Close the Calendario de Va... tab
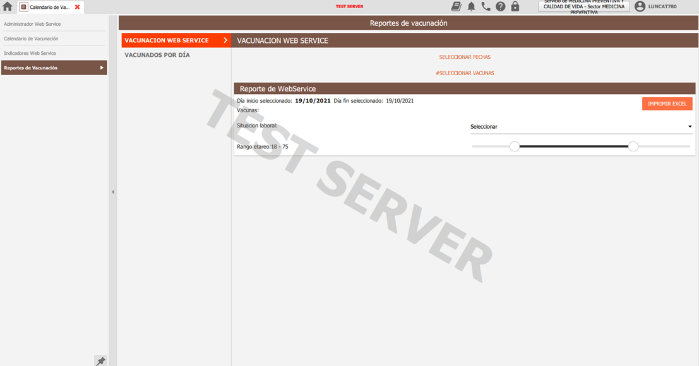 pyautogui.click(x=77, y=7)
